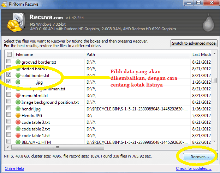The width and height of the screenshot is (220, 173).
Task: Click the Recover... button
Action: coord(200,157)
